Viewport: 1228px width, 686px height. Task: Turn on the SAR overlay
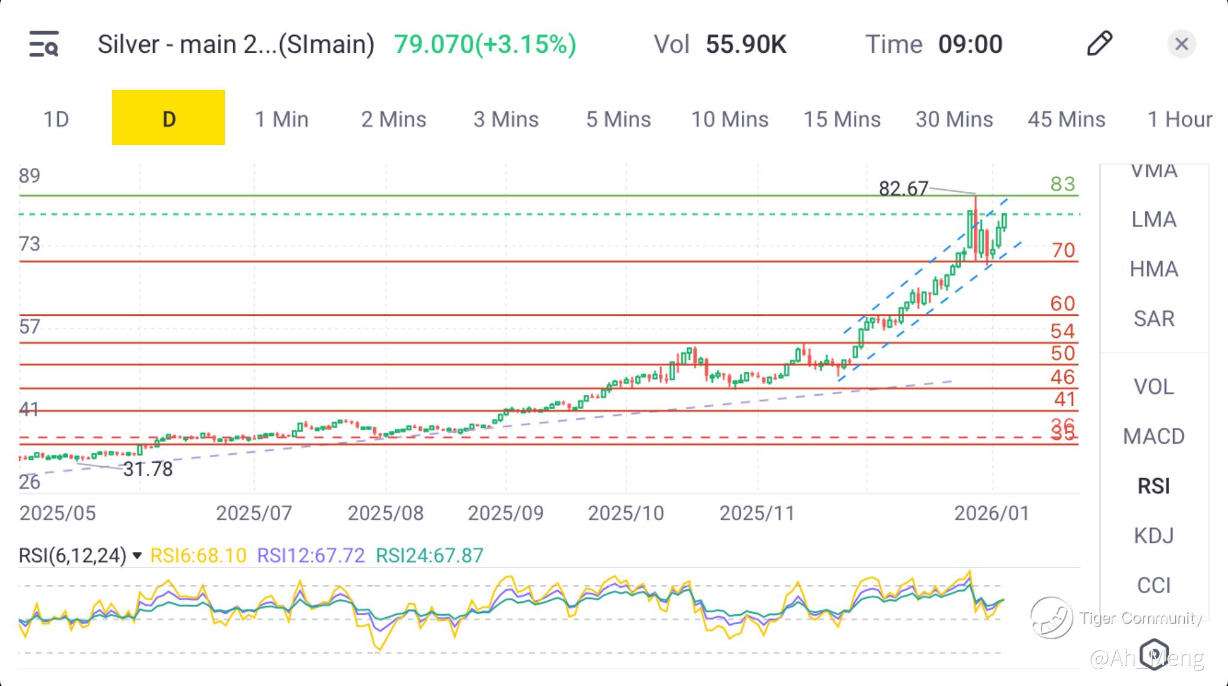[x=1154, y=319]
